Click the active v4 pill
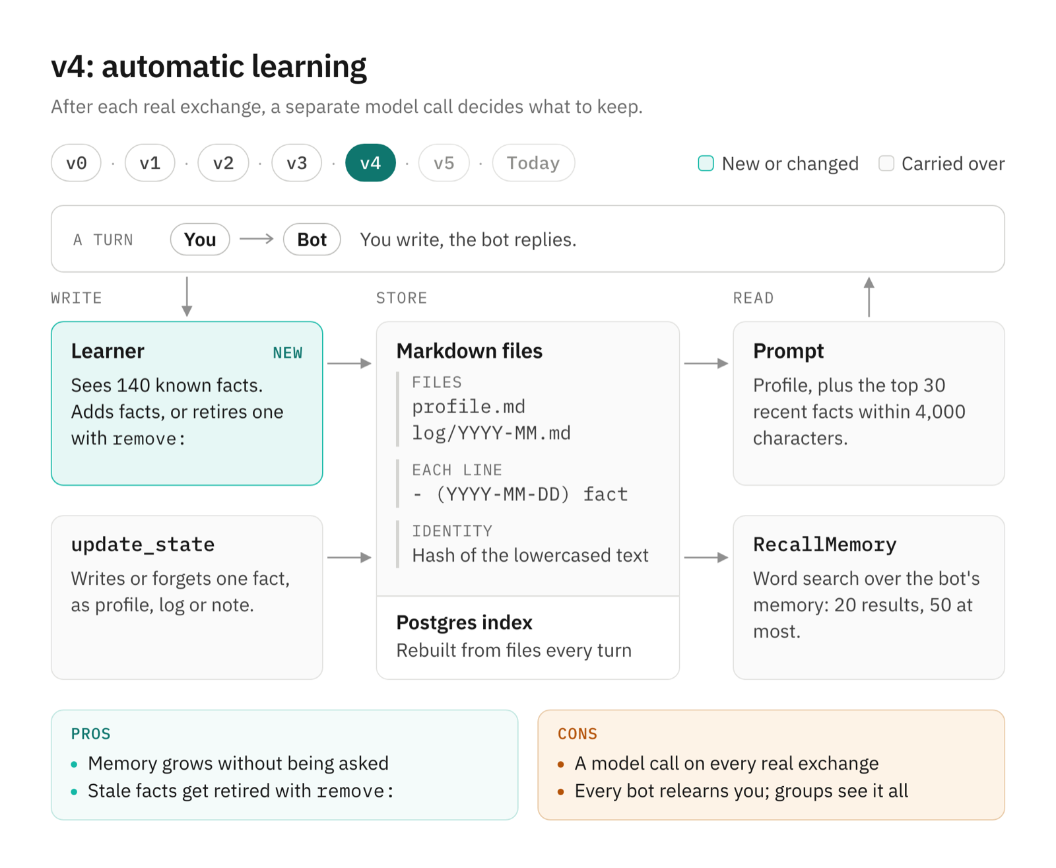Viewport: 1056px width, 868px height. point(370,163)
